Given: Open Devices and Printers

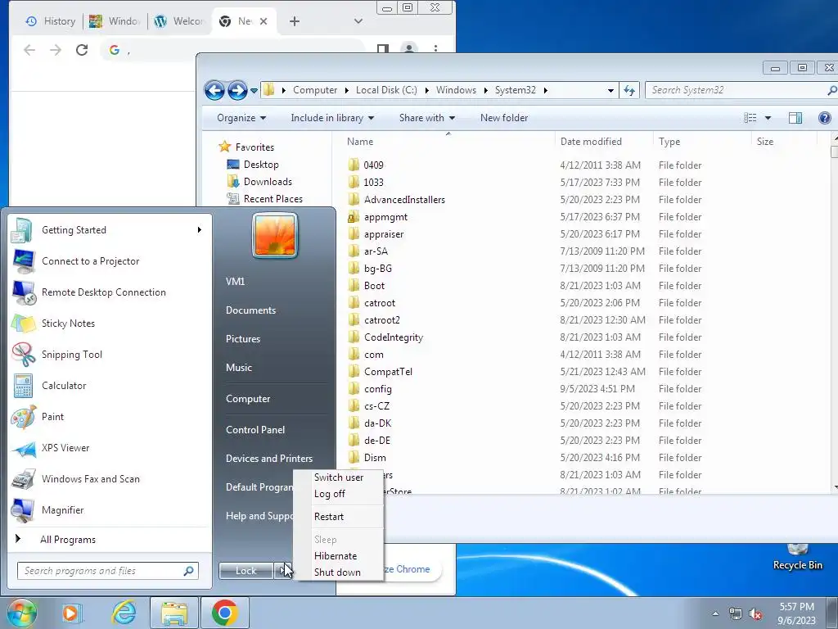Looking at the screenshot, I should point(268,459).
